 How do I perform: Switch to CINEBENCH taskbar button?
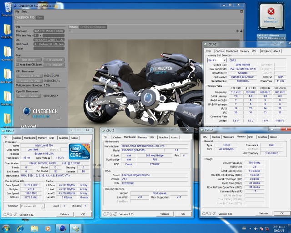point(63,228)
